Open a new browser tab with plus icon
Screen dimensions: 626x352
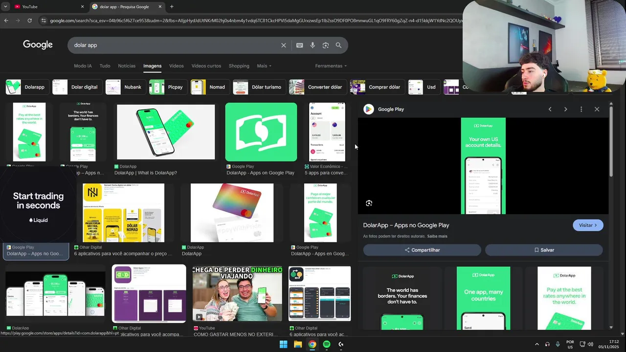tap(172, 6)
